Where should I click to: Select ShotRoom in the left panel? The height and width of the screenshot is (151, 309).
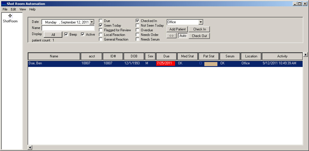tap(10, 21)
